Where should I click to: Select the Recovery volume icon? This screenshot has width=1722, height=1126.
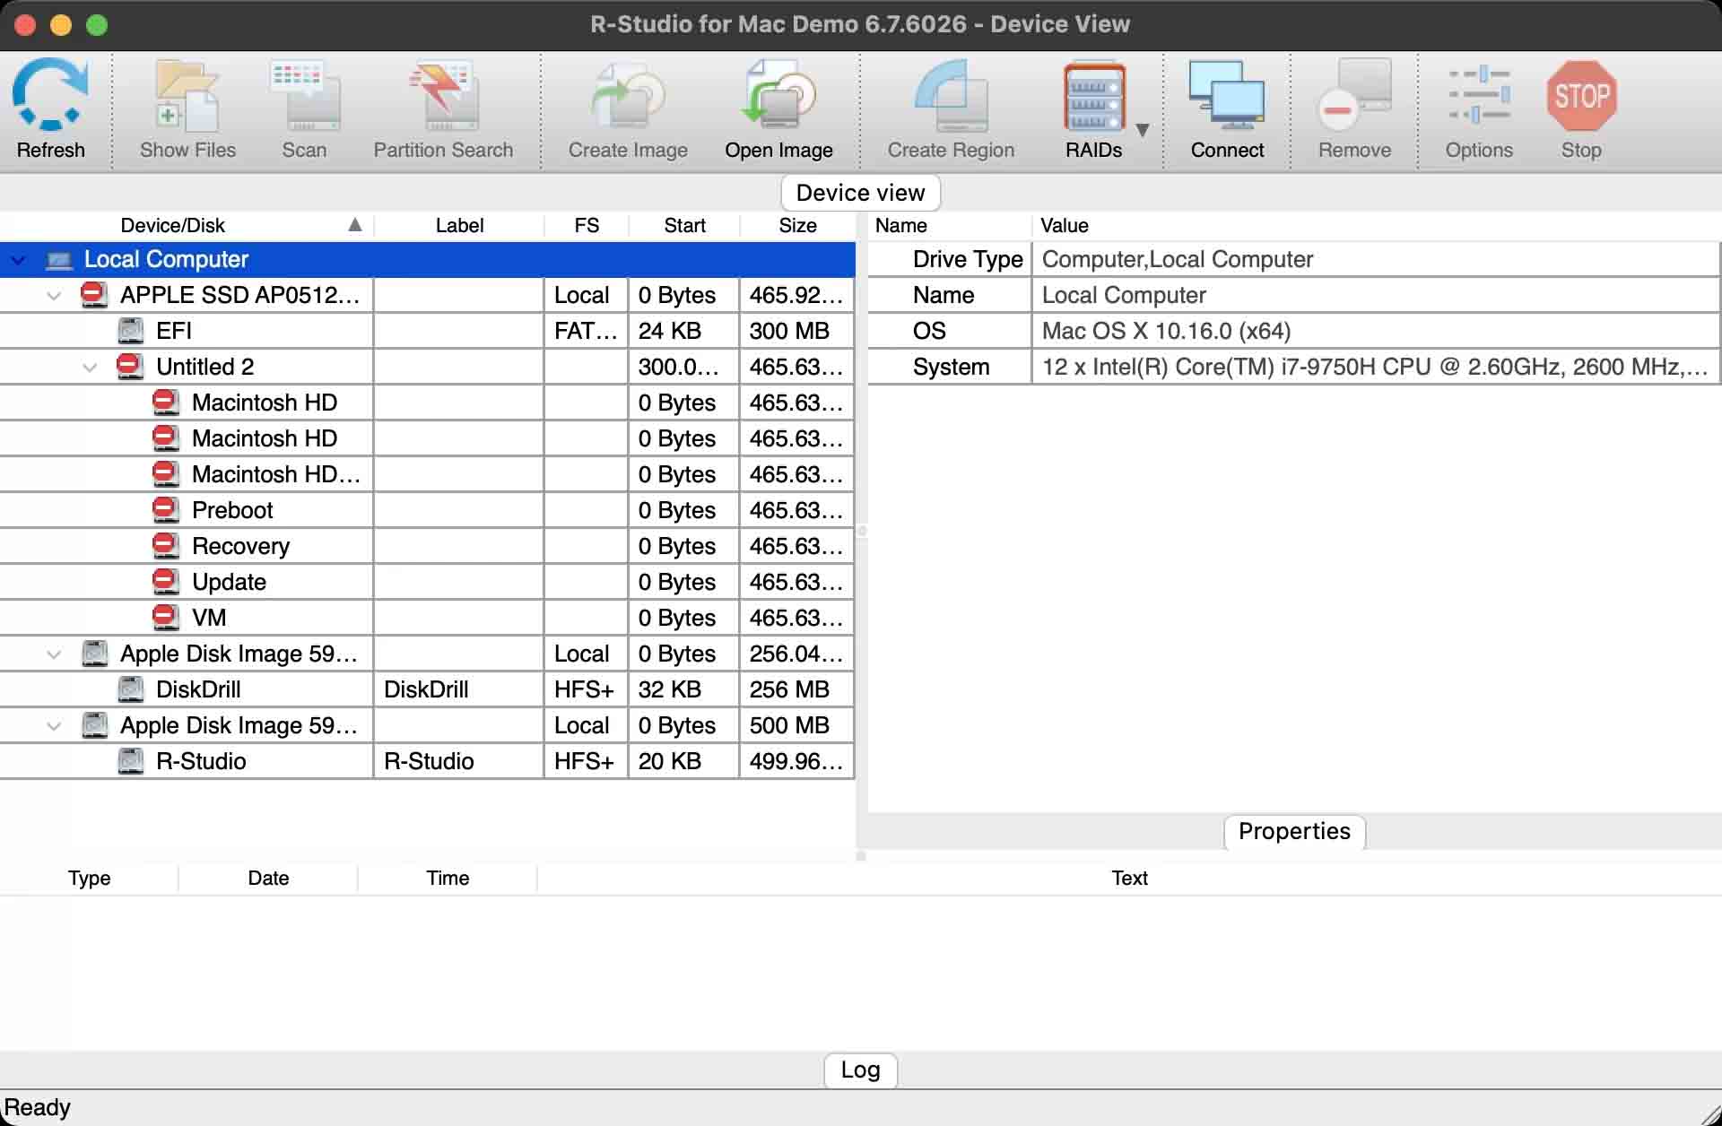tap(166, 546)
